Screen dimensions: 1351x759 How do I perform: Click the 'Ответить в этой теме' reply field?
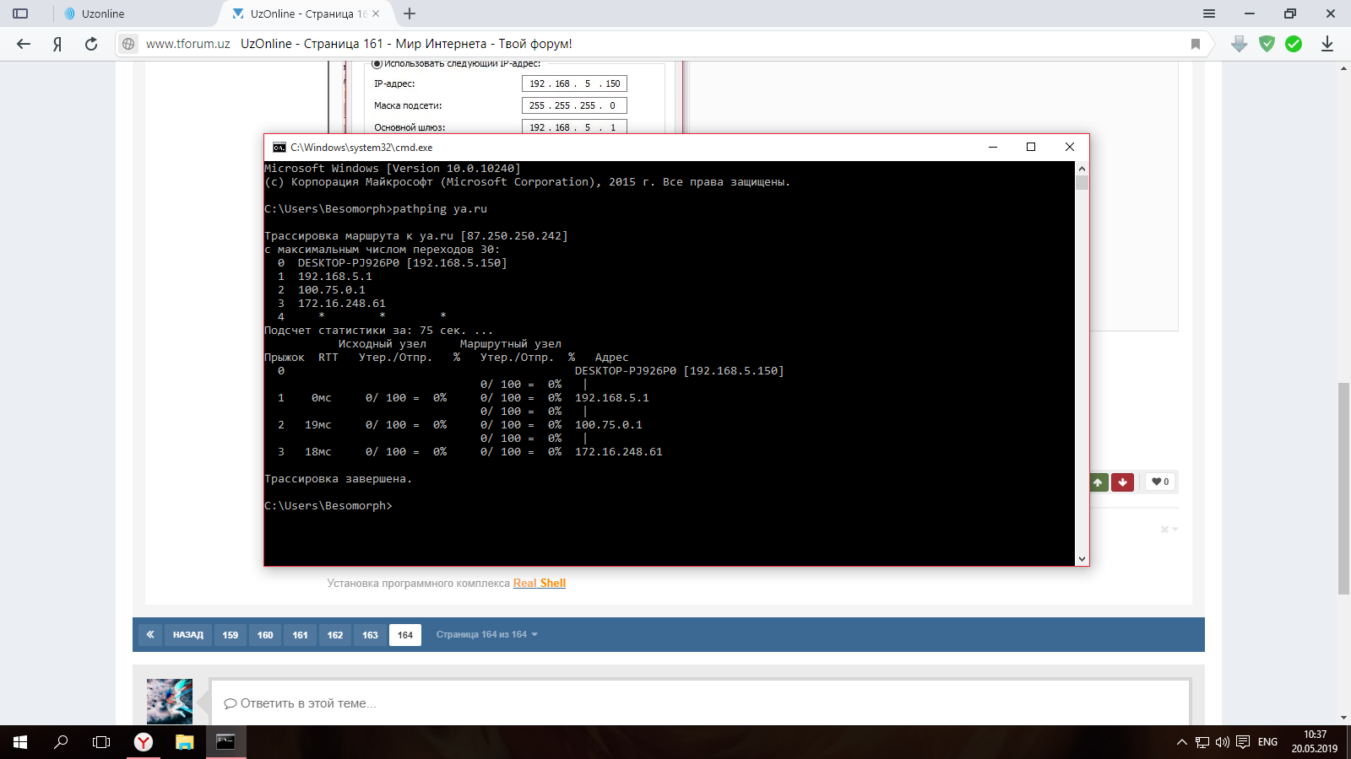(699, 703)
